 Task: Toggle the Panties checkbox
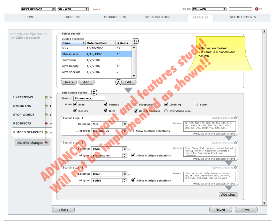tap(105, 104)
